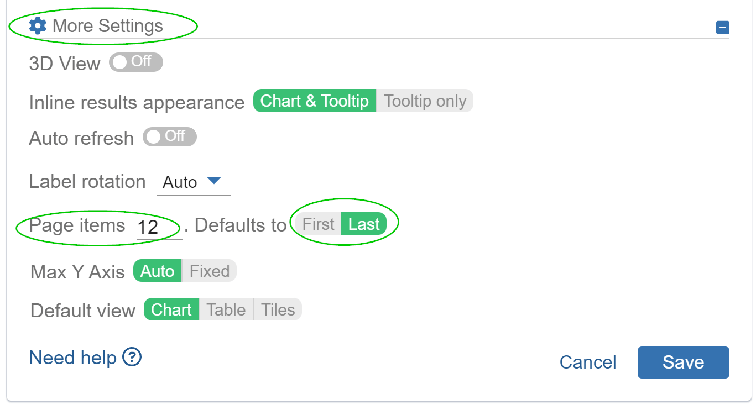Toggle the 3D View switch
This screenshot has width=756, height=410.
point(135,62)
